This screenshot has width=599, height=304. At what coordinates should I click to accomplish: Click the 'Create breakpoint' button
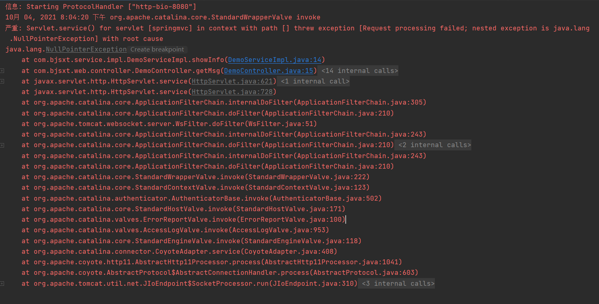click(x=157, y=49)
